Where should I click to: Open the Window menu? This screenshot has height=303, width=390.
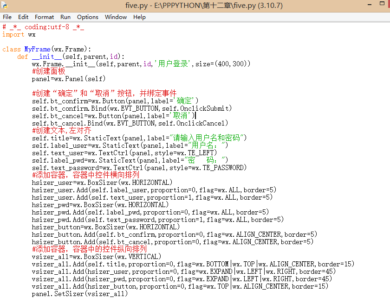point(116,17)
